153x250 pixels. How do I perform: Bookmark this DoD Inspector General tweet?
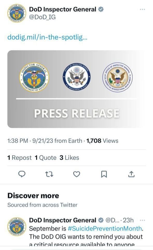point(104,174)
